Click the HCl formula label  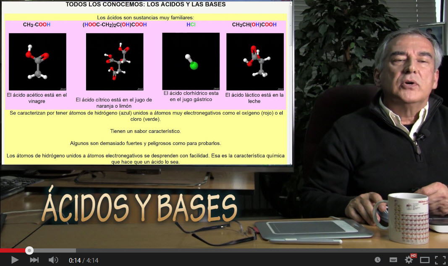point(191,25)
